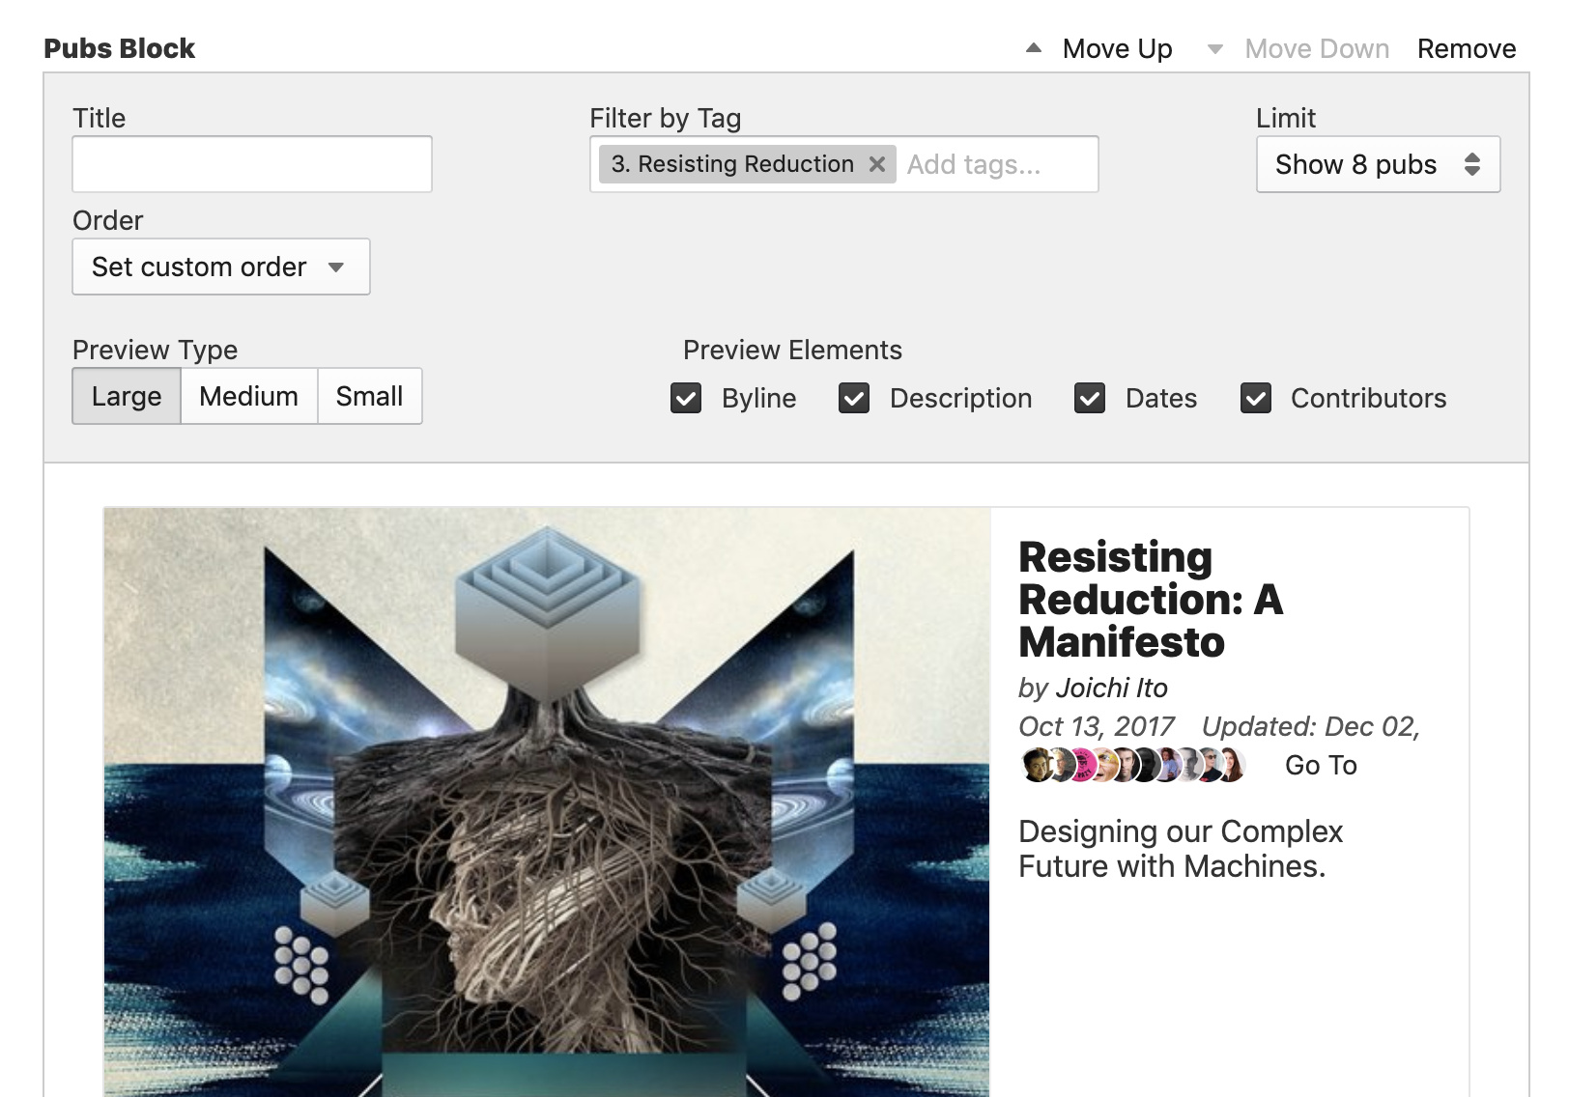
Task: Select the Medium preview type
Action: pos(248,396)
